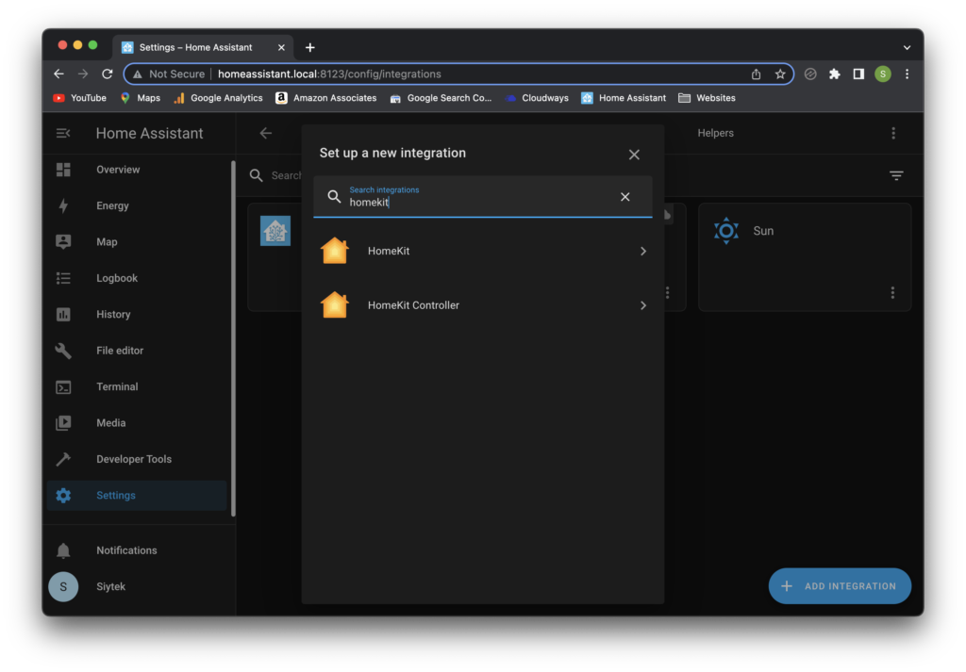
Task: Open a new browser tab
Action: pyautogui.click(x=309, y=47)
